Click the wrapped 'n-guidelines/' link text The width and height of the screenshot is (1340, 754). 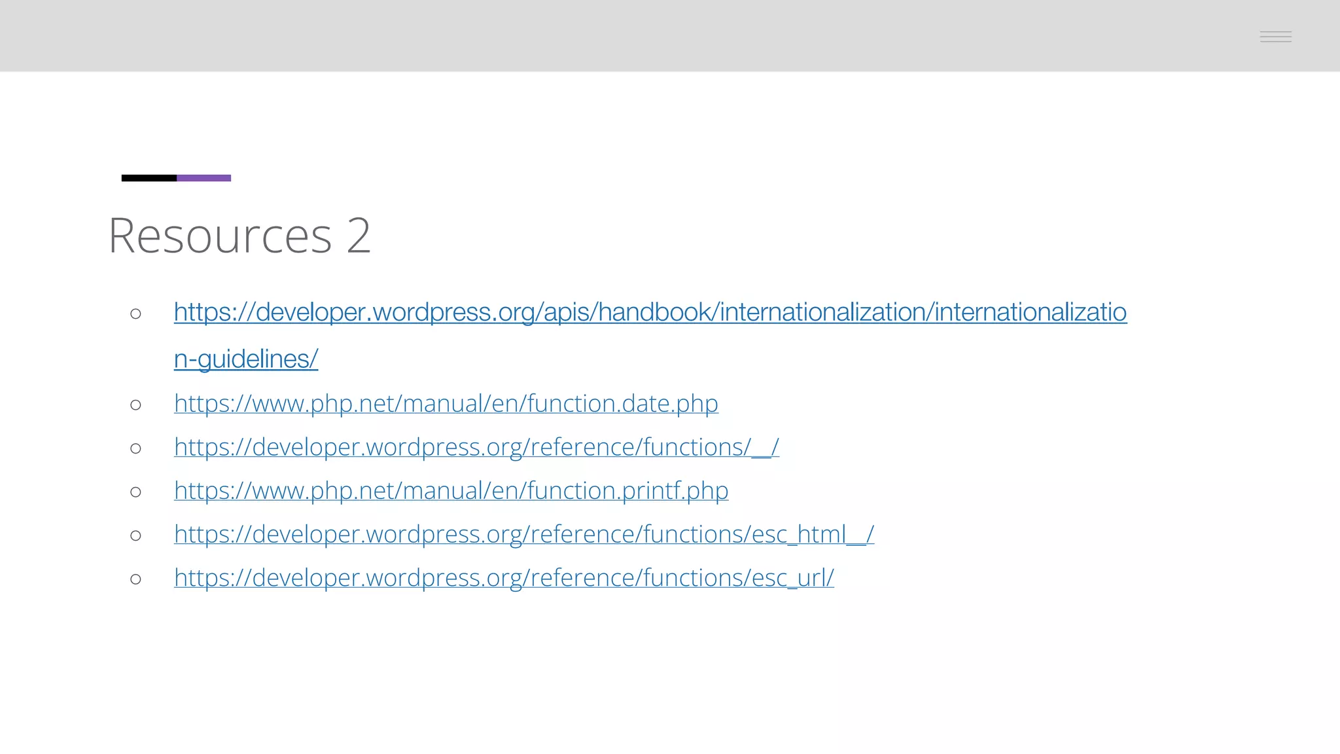coord(246,359)
